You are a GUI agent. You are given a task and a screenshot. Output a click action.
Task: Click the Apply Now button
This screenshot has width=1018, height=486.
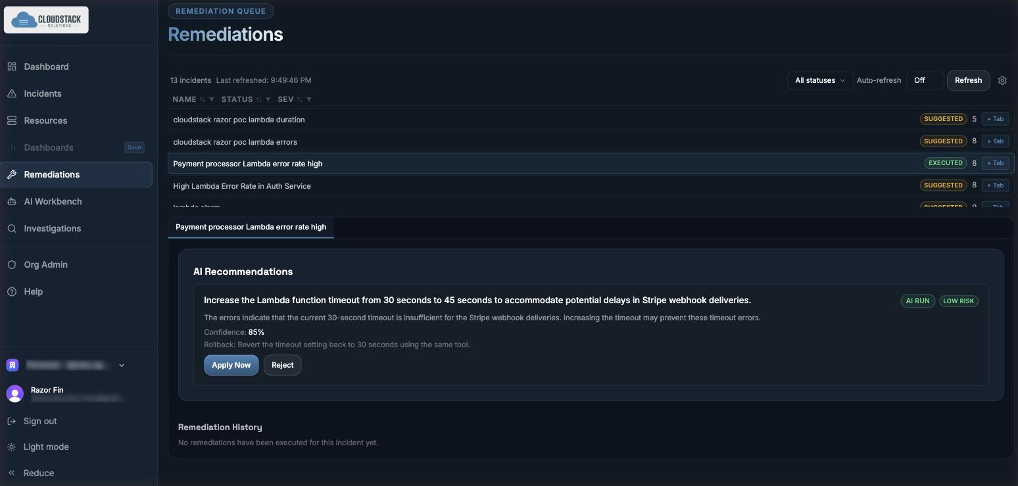(231, 365)
